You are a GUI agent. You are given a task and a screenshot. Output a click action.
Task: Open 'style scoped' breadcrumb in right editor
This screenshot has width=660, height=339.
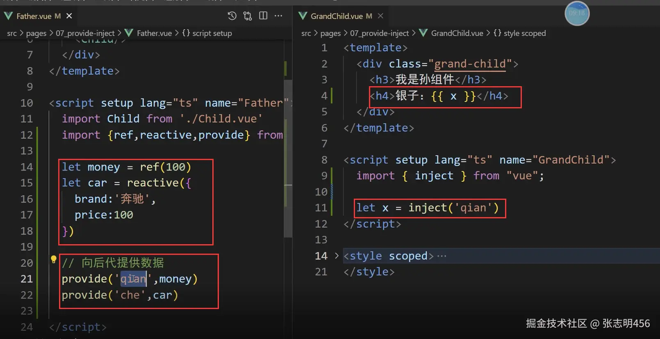[x=525, y=33]
